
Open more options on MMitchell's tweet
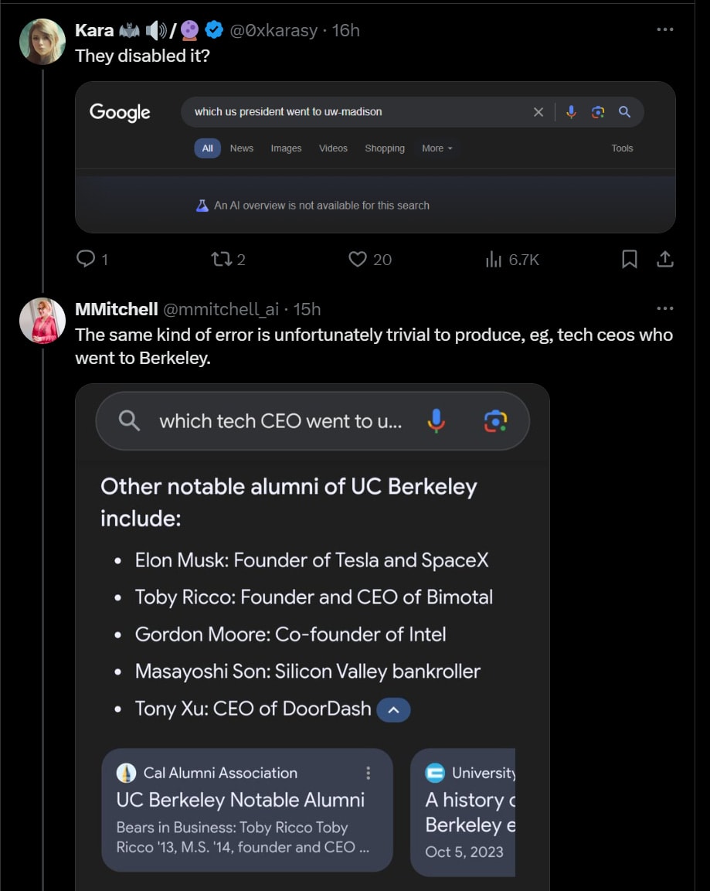tap(664, 308)
